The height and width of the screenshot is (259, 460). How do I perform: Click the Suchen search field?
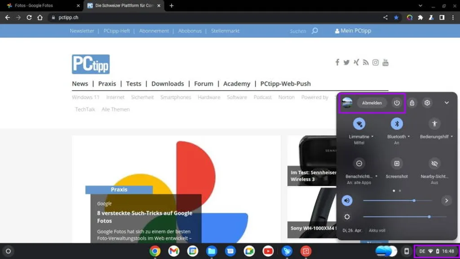[x=298, y=31]
